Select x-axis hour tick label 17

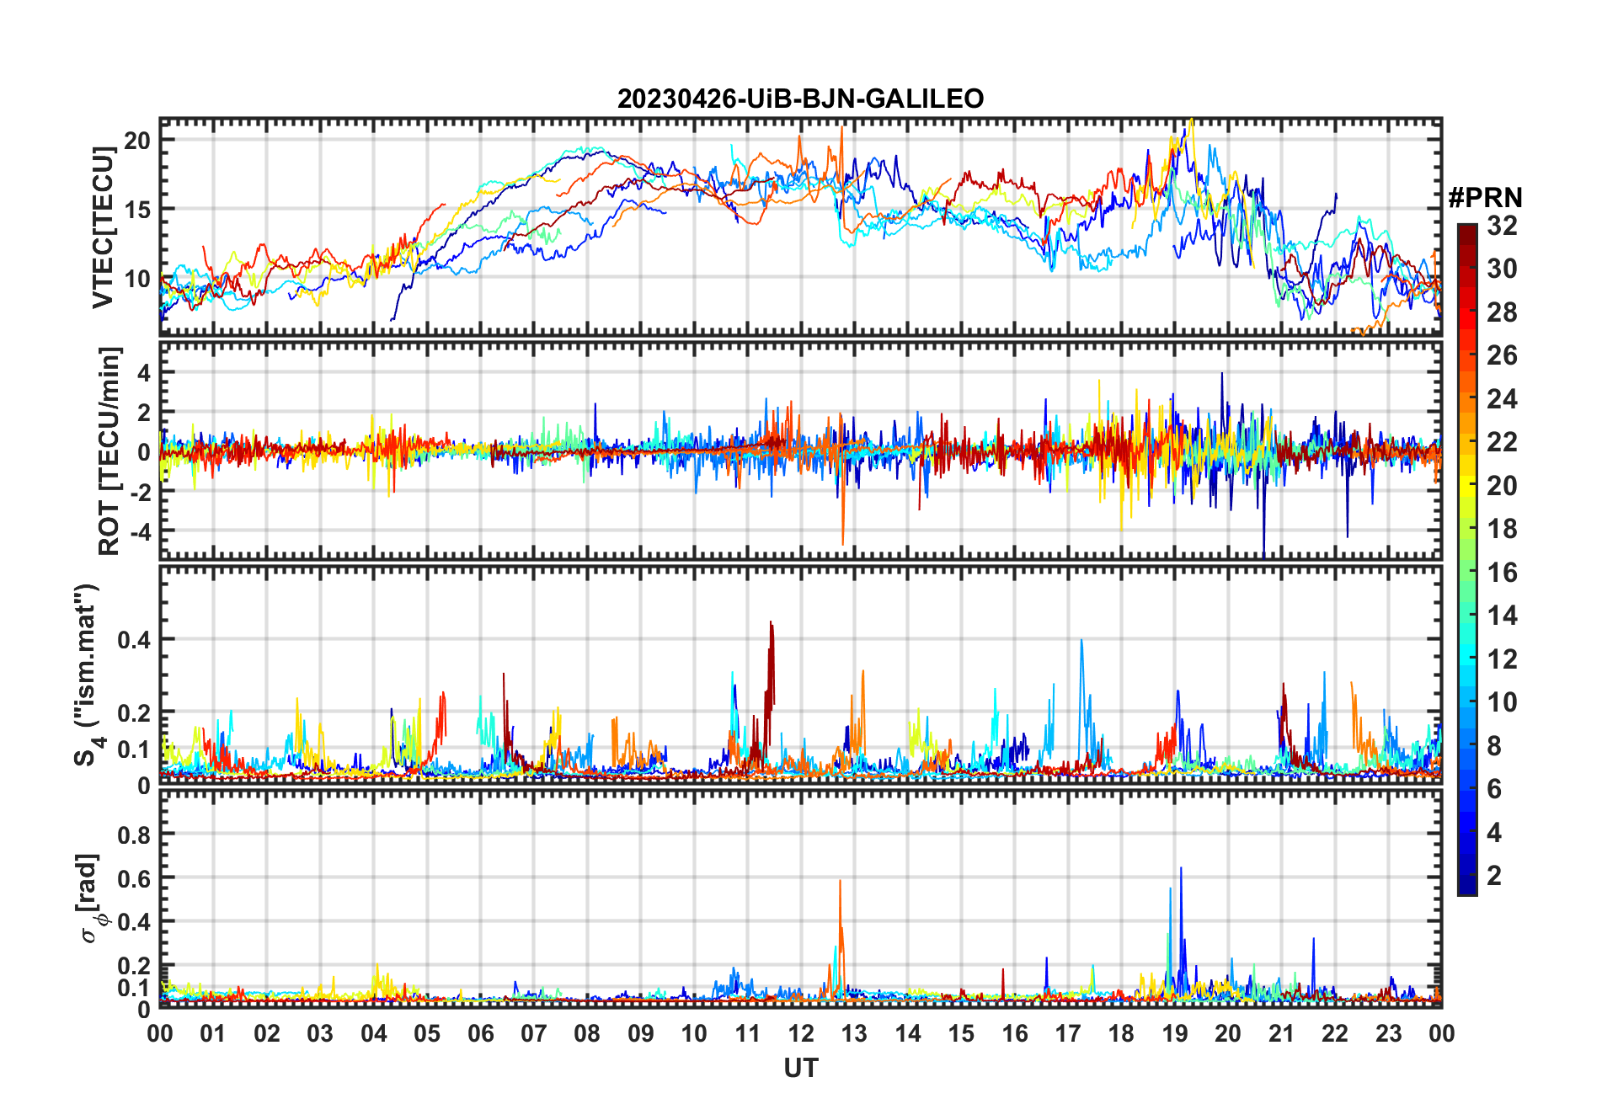(x=1068, y=1033)
